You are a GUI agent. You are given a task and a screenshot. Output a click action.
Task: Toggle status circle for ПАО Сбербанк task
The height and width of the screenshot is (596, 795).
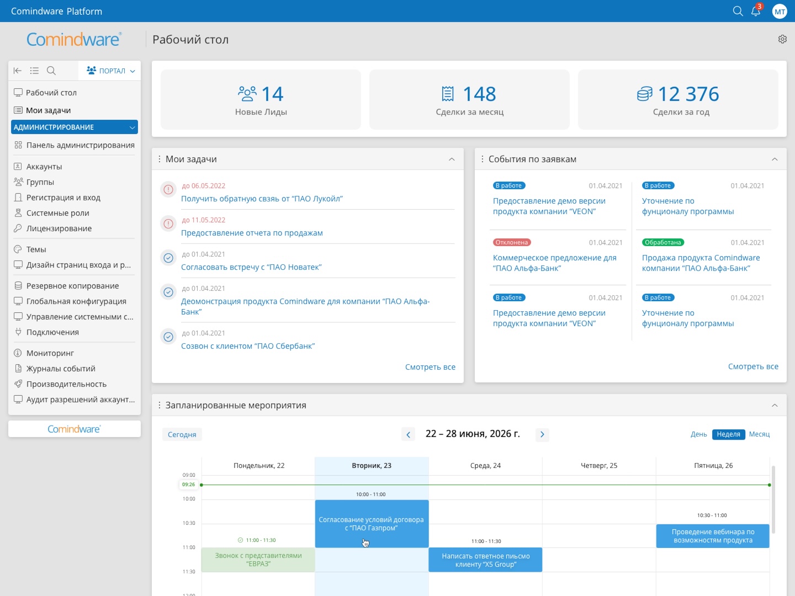pos(168,337)
